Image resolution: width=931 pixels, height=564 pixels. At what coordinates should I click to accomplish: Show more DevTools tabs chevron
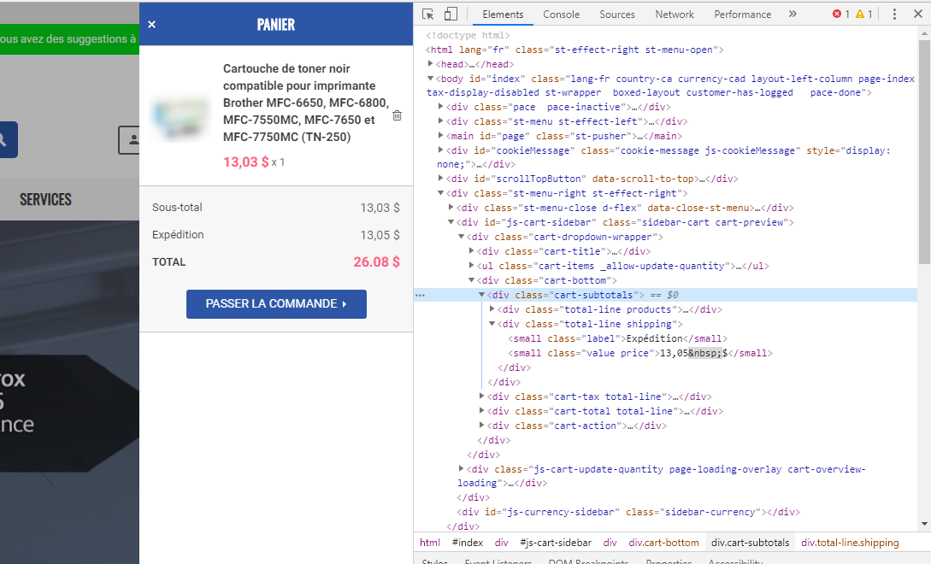tap(793, 15)
